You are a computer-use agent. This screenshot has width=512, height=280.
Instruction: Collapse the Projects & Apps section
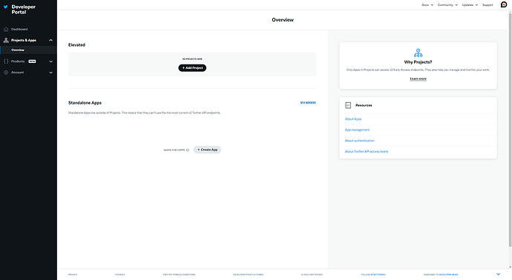click(50, 41)
